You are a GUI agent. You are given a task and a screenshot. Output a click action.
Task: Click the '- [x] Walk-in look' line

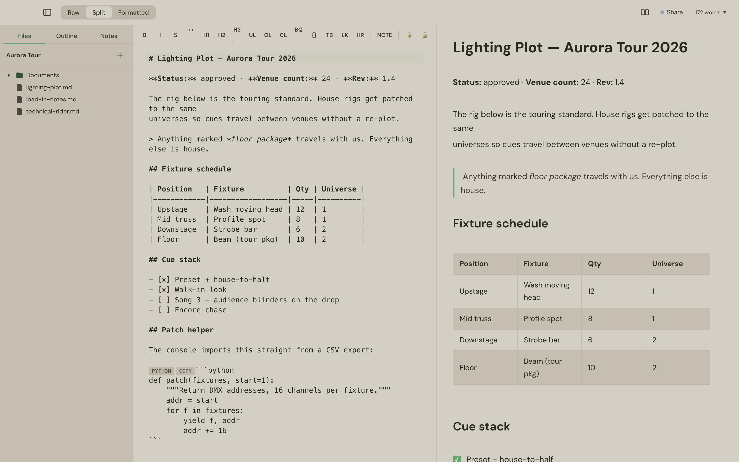[x=188, y=290]
